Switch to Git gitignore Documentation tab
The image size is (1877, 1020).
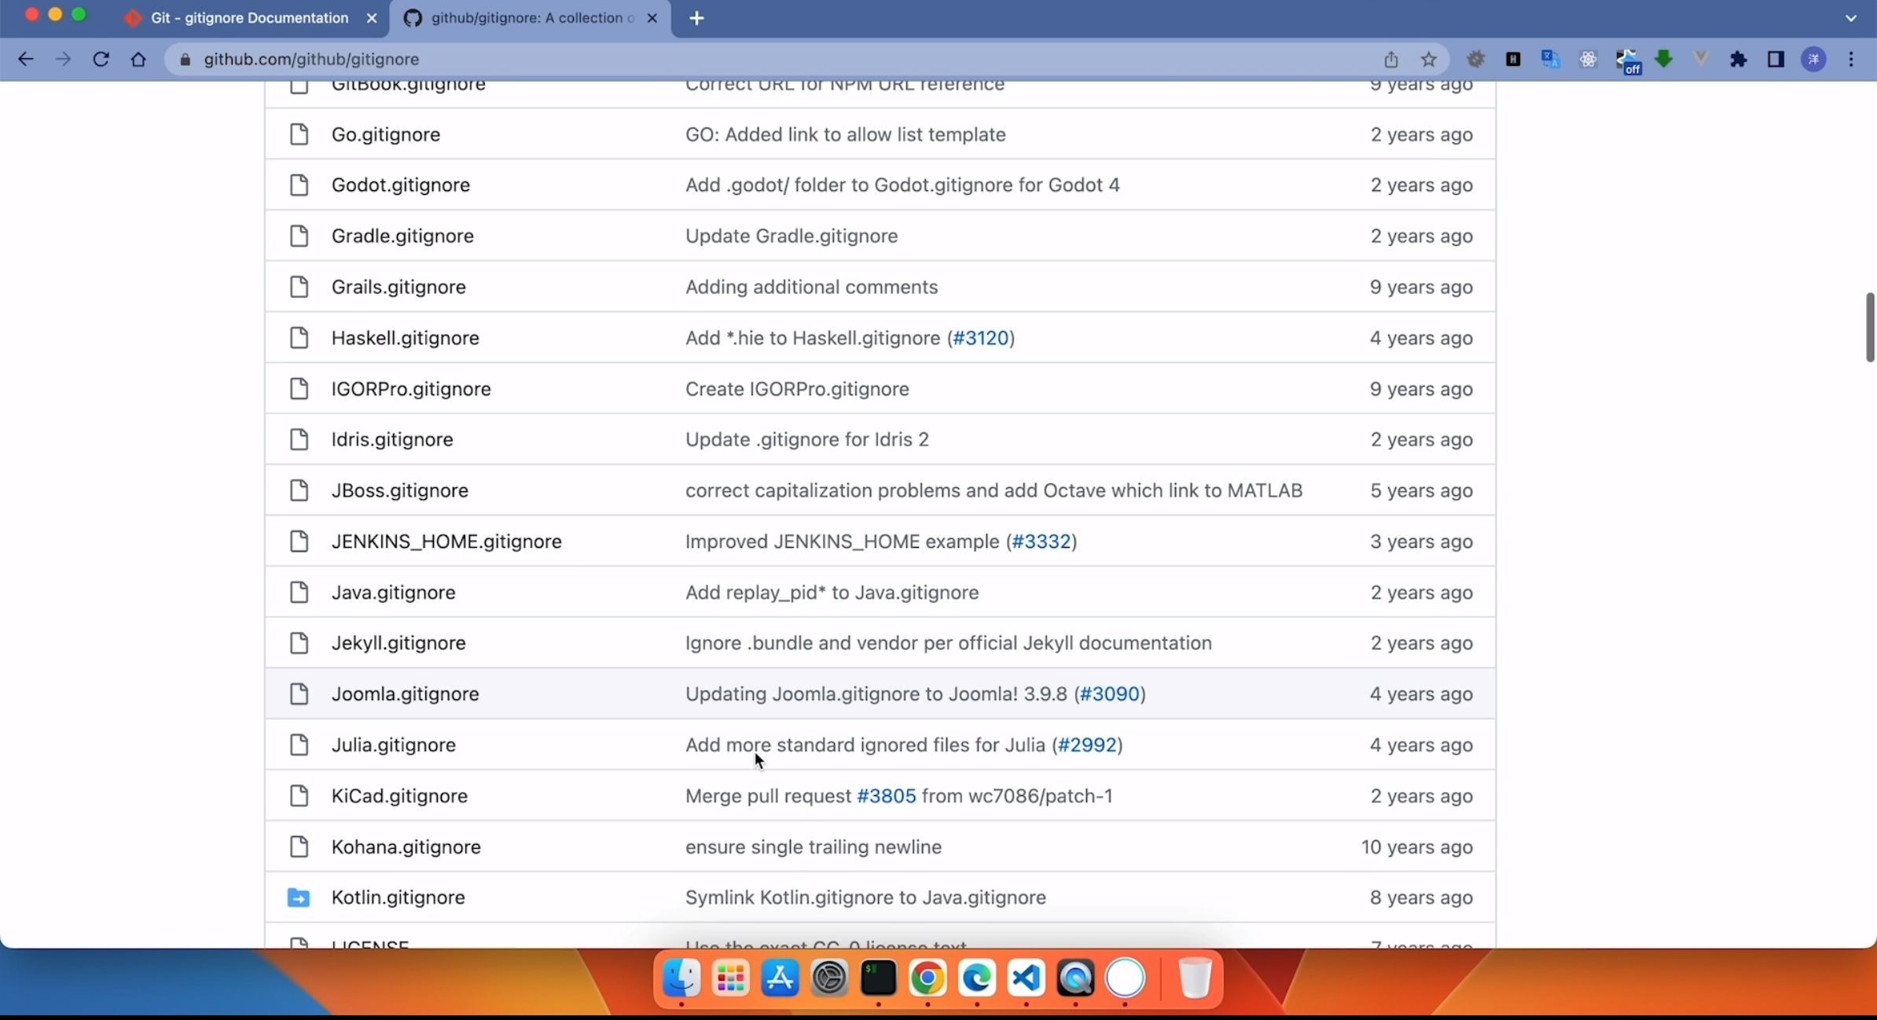(248, 18)
